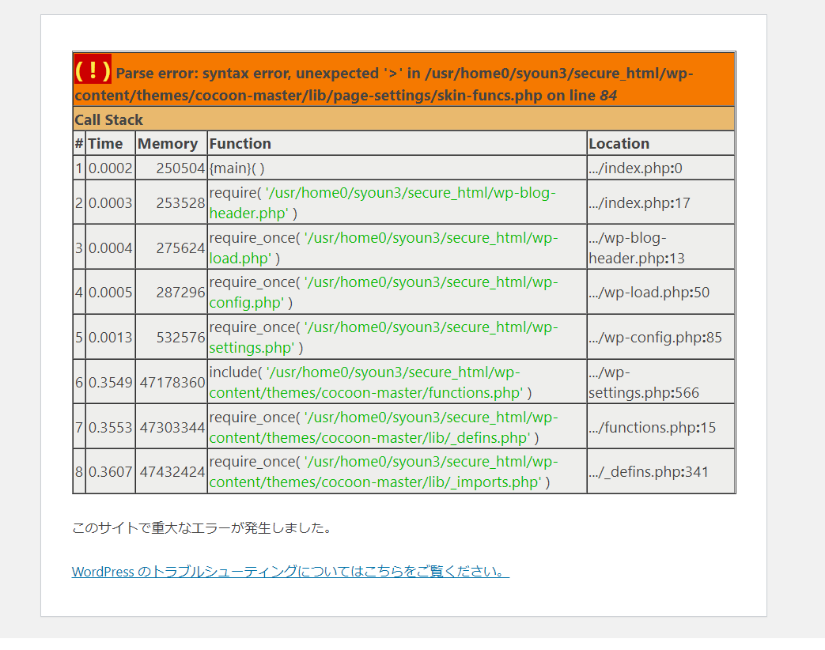Select the wp-settings.php require_once path
The image size is (825, 650).
point(384,338)
